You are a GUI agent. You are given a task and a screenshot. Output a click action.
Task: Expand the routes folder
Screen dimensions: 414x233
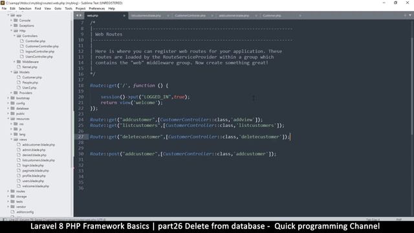coord(8,191)
